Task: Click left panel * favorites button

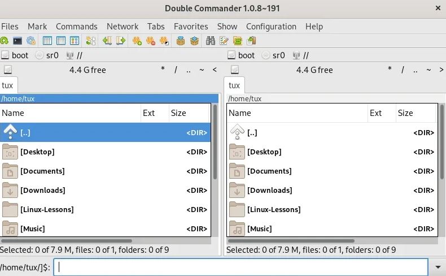Action: click(x=163, y=70)
